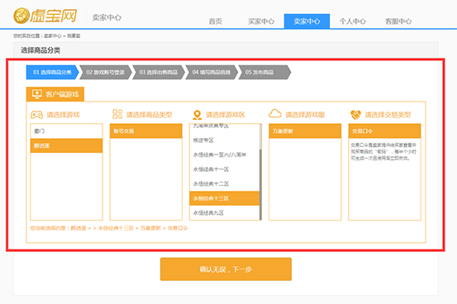Open the 个人中心 tab
457x304 pixels.
click(353, 21)
